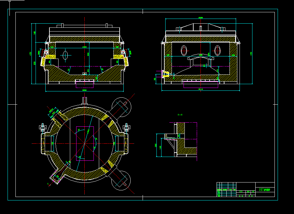Select yellow tap-hole block in side section view
This screenshot has height=214, width=294.
166,74
